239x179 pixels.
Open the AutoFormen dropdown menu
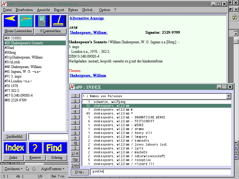(x=53, y=169)
